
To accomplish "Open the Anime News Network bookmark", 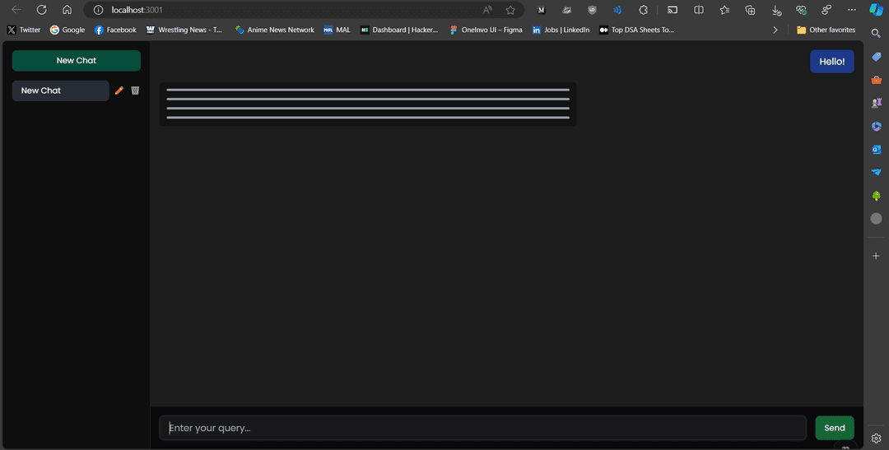I will click(x=274, y=30).
